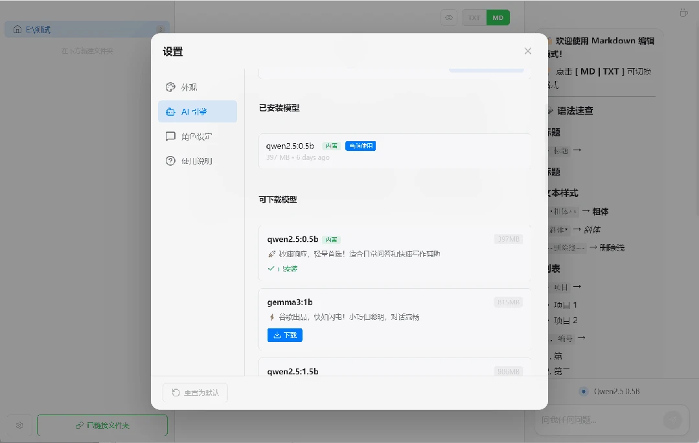Image resolution: width=699 pixels, height=443 pixels.
Task: Open the 角色设定 role settings tab
Action: [198, 137]
